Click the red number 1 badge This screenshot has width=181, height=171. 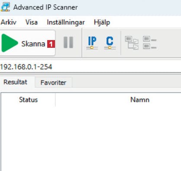51,44
